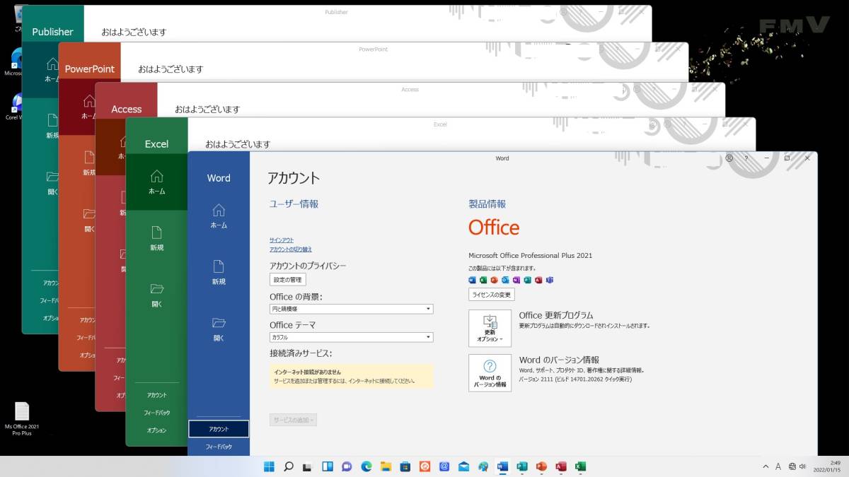Select 開く in the Excel window sidebar
Viewport: 849px width, 477px height.
(157, 295)
